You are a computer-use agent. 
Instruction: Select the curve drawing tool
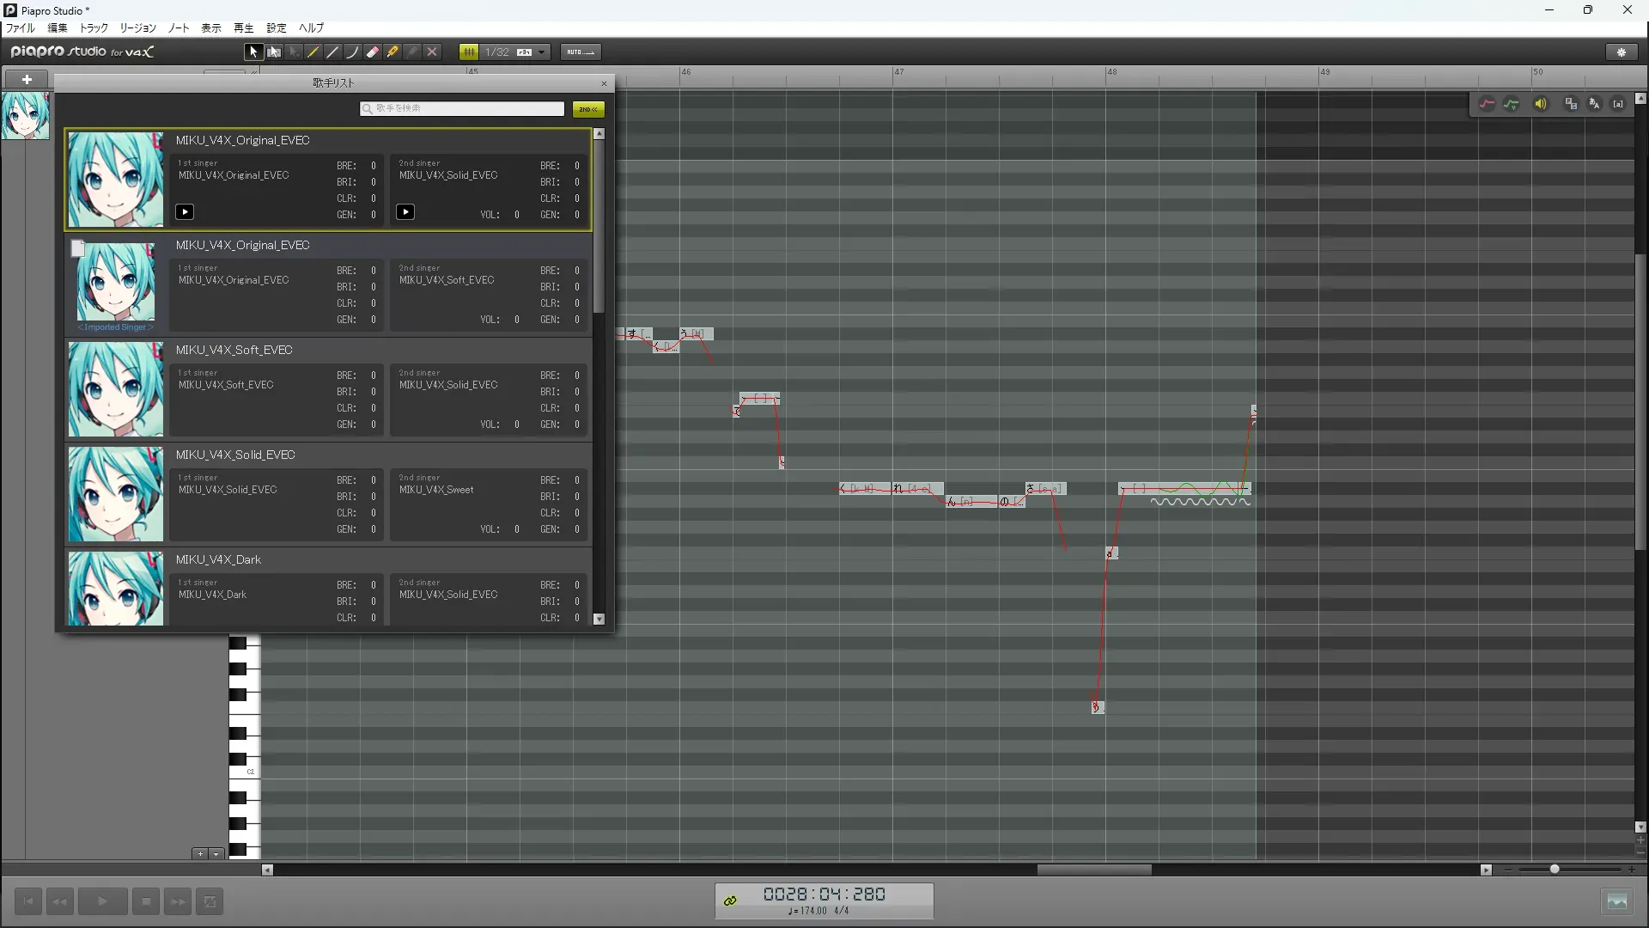point(352,52)
